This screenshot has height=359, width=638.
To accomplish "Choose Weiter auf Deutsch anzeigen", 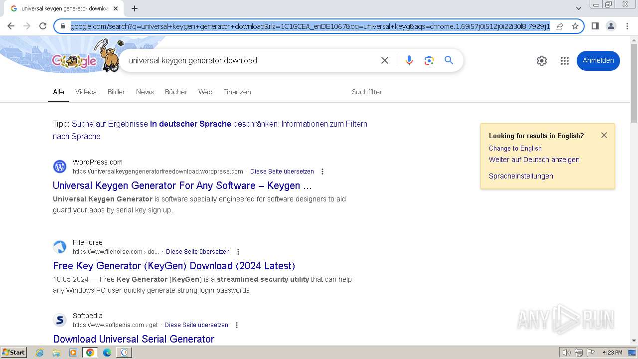I will (534, 160).
